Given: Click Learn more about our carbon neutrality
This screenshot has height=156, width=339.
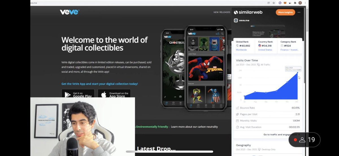Looking at the screenshot, I should pos(194,127).
